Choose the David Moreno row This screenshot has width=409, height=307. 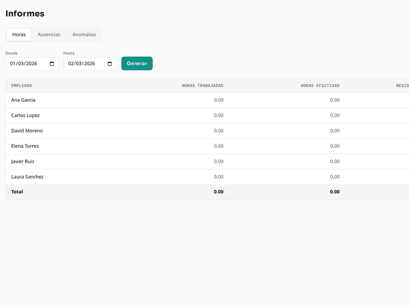click(x=27, y=131)
